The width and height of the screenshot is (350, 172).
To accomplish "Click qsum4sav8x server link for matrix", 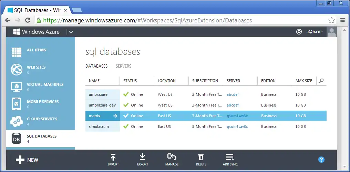I will [237, 116].
